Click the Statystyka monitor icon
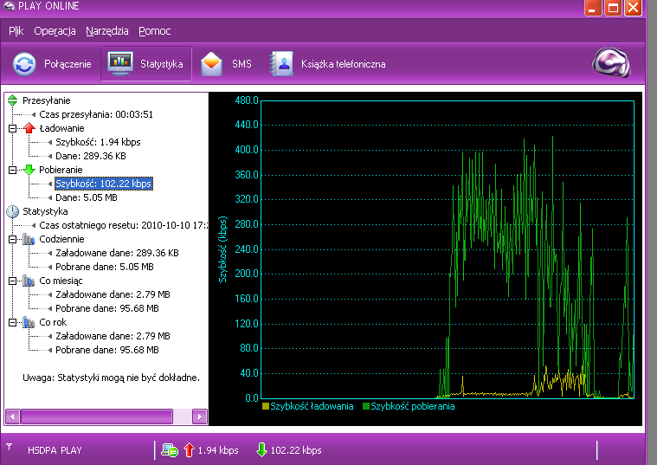 120,64
